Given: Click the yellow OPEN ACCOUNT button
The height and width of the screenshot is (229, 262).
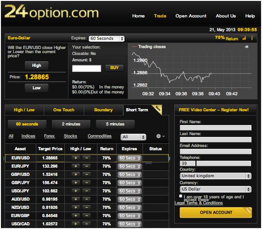Looking at the screenshot, I should point(216,213).
